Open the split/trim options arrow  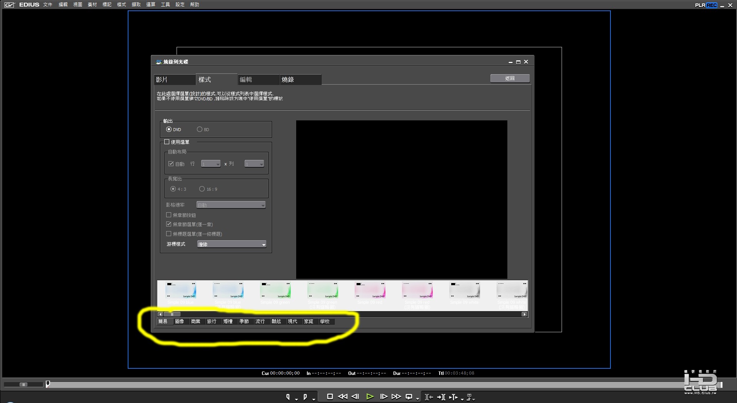(462, 399)
